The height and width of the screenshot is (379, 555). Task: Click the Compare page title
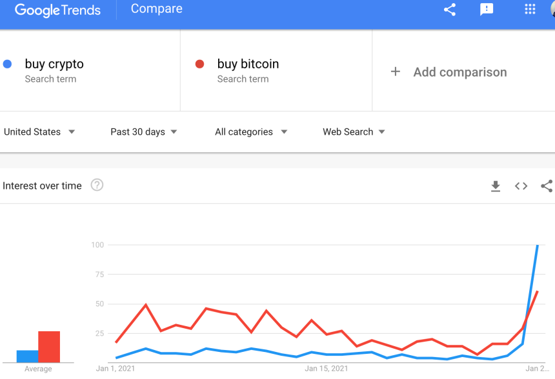156,9
